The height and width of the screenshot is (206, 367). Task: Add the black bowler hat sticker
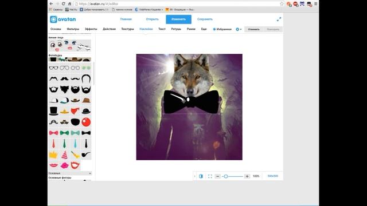(86, 111)
